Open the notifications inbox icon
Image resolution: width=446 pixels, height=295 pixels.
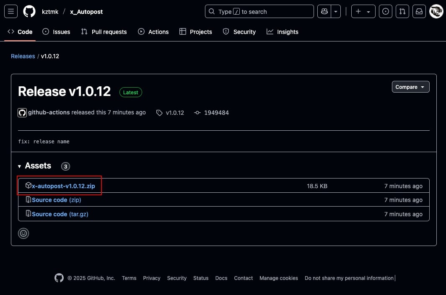point(419,11)
